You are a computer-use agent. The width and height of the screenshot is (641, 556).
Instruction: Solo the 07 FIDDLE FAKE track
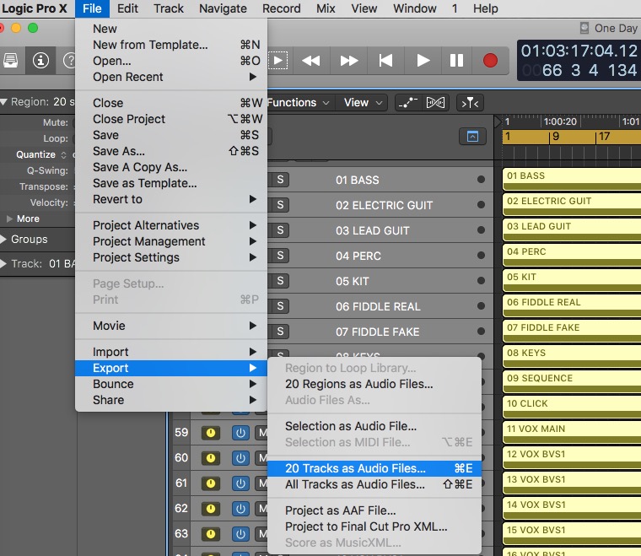pyautogui.click(x=280, y=332)
